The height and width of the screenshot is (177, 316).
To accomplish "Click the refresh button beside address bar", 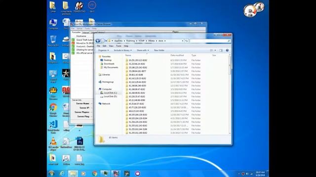I will (x=187, y=41).
